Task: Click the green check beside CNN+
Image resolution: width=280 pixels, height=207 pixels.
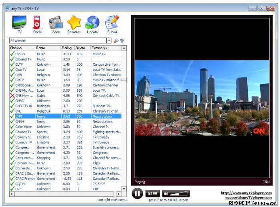Action: pyautogui.click(x=12, y=121)
